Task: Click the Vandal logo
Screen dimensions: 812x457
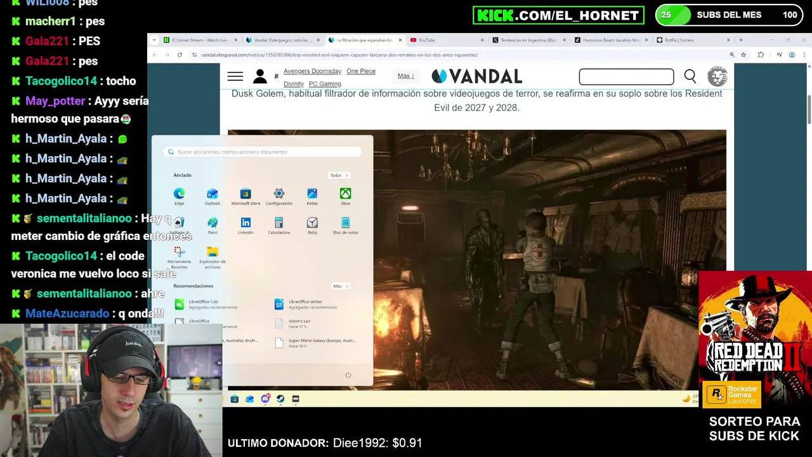Action: click(477, 76)
